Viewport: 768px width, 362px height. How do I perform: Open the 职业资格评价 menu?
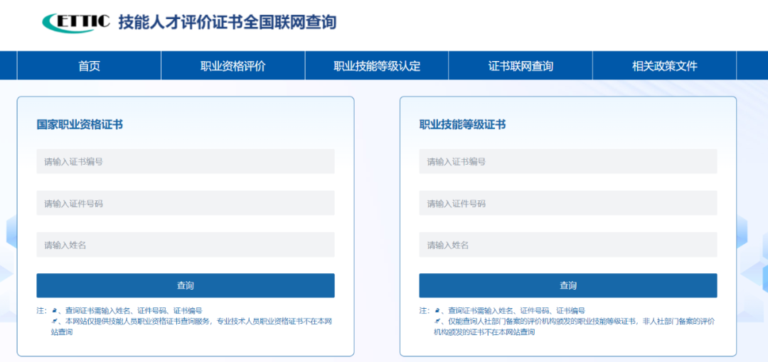point(233,66)
